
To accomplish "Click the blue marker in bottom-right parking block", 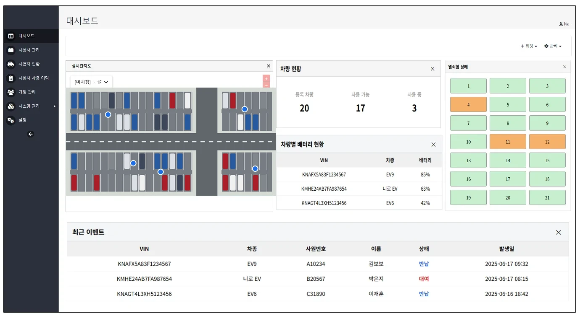I will [255, 168].
